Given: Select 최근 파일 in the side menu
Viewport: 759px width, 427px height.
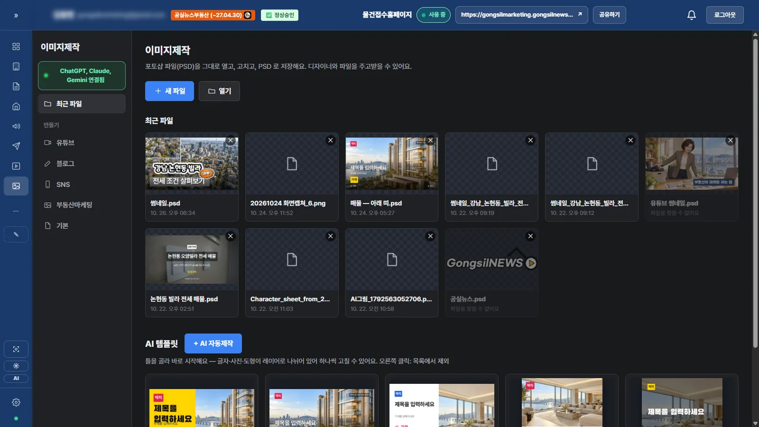Looking at the screenshot, I should (82, 103).
